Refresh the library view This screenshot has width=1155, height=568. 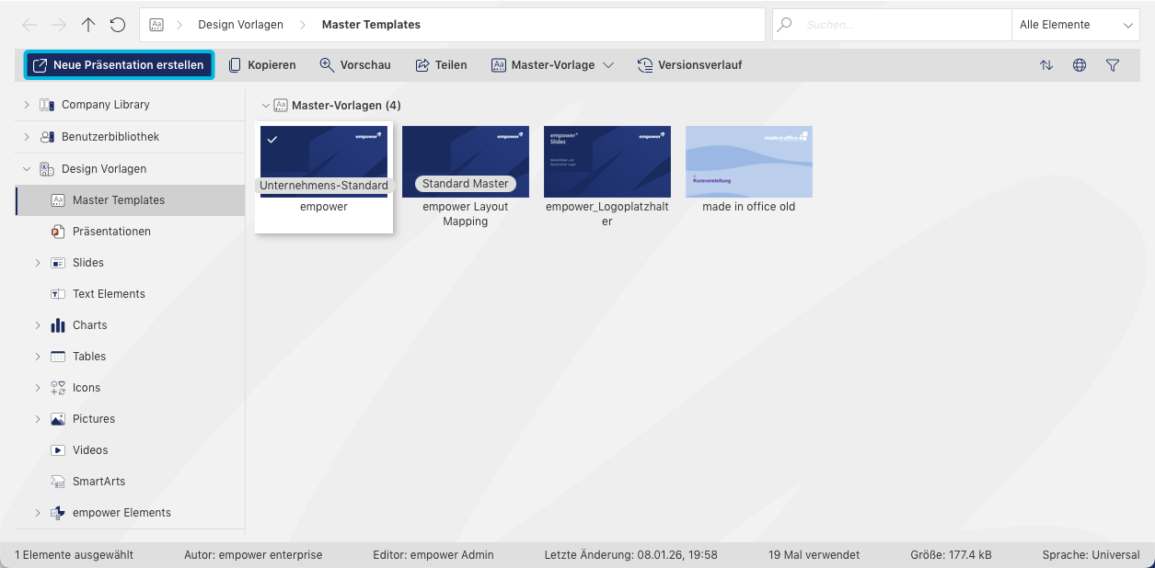pos(117,25)
